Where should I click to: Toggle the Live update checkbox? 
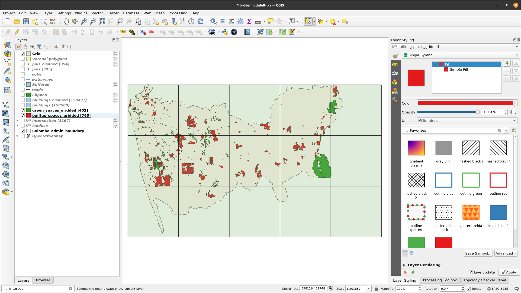coord(471,272)
